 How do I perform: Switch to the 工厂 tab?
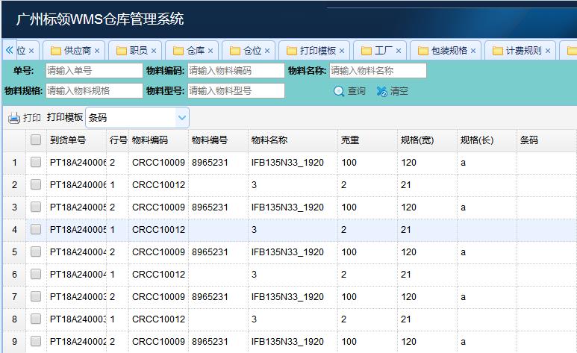[384, 51]
